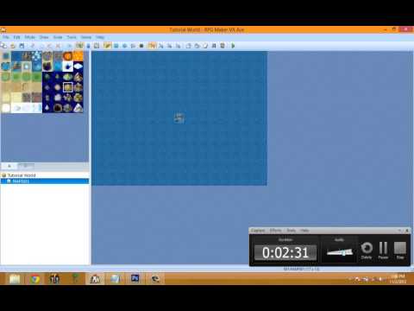Undo the last action from toolbar
414x311 pixels.
pyautogui.click(x=69, y=46)
